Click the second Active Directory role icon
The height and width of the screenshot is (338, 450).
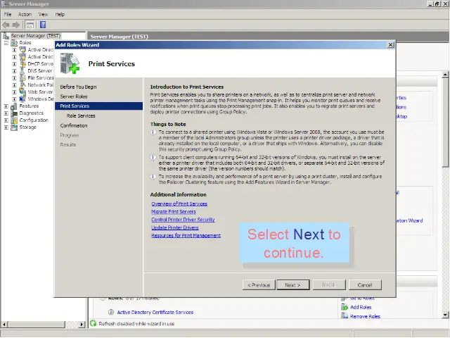(22, 56)
